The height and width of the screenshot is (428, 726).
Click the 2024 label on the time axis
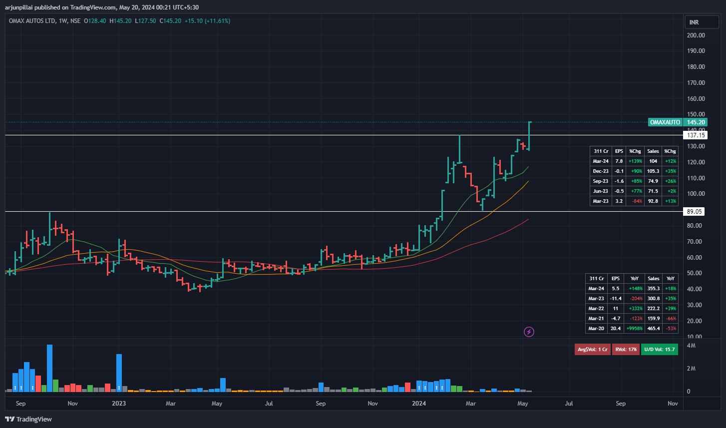[418, 403]
